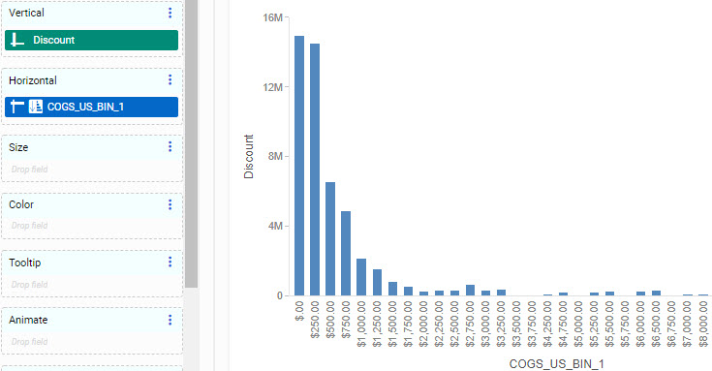Screen dimensions: 712x371
Task: Click the $6,500.00 x-axis label
Action: [x=656, y=324]
